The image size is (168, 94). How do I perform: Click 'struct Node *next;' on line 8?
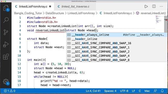(49, 47)
